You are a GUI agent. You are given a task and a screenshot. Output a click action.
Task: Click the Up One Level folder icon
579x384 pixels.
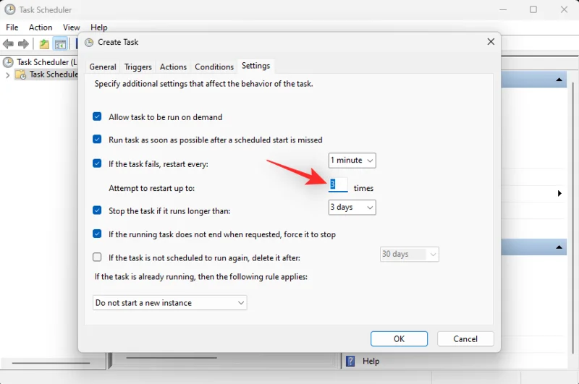tap(44, 44)
